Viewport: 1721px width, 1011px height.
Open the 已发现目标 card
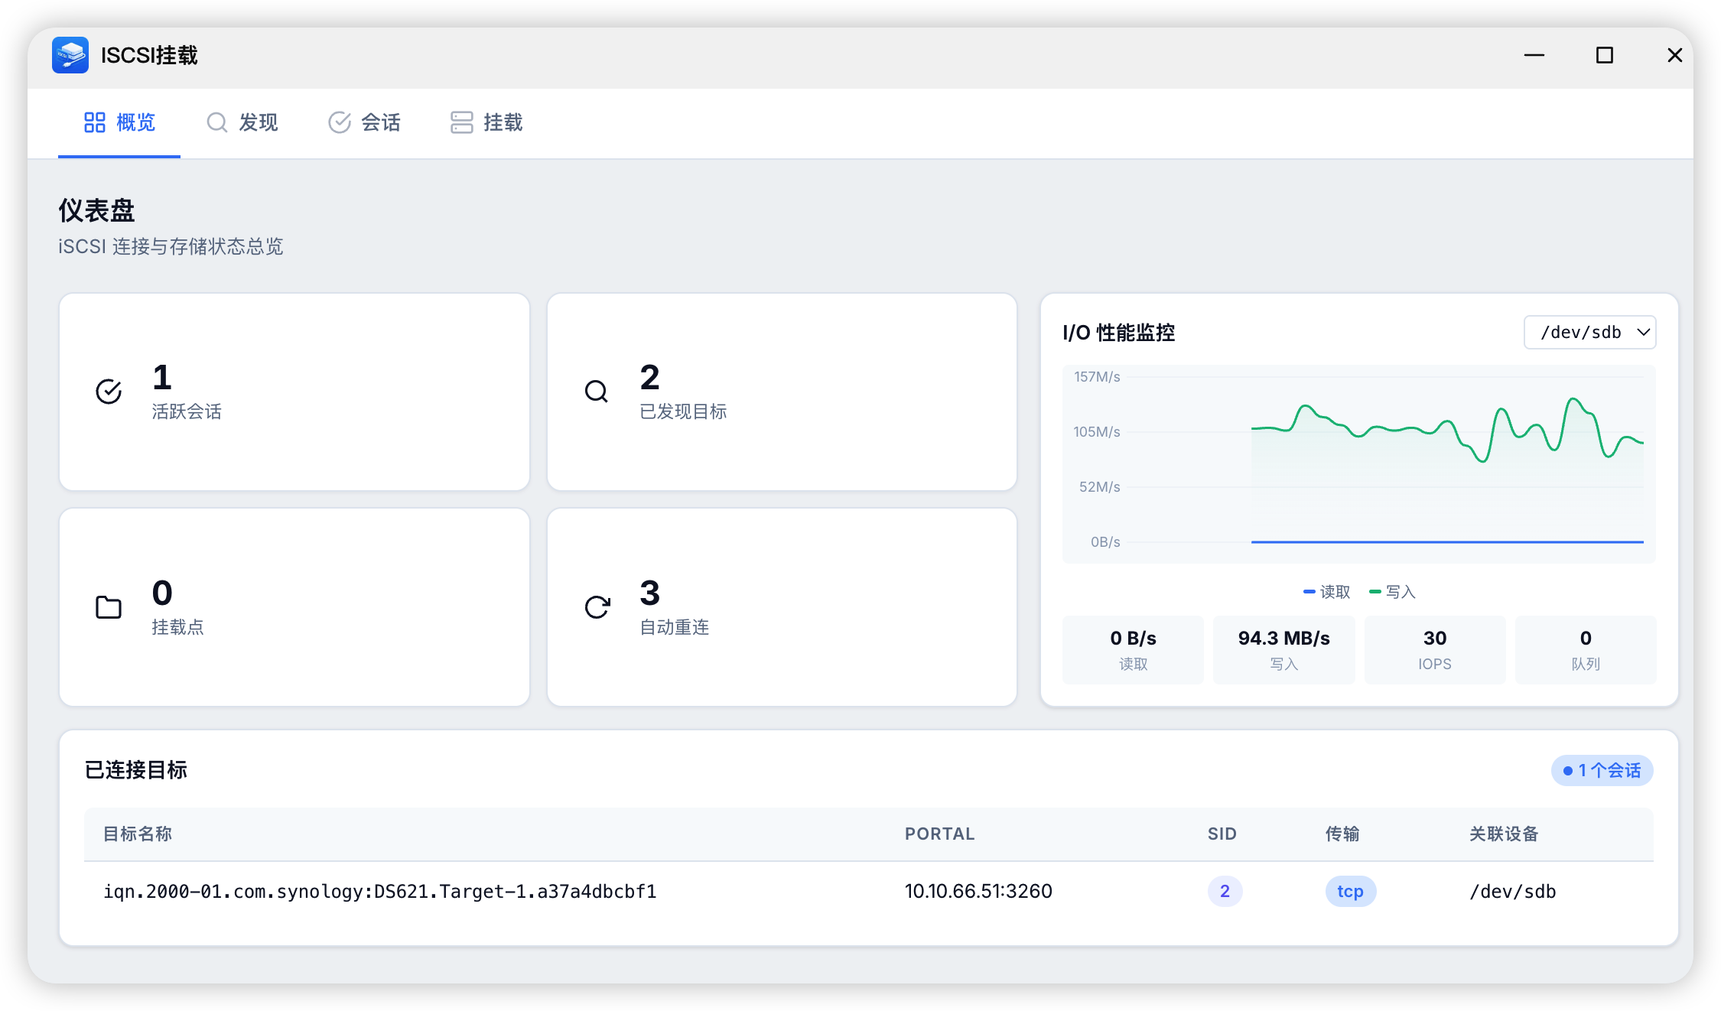point(782,392)
